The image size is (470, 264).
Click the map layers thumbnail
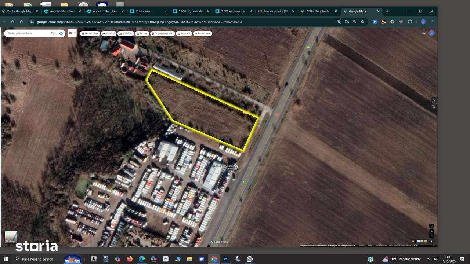(x=11, y=237)
